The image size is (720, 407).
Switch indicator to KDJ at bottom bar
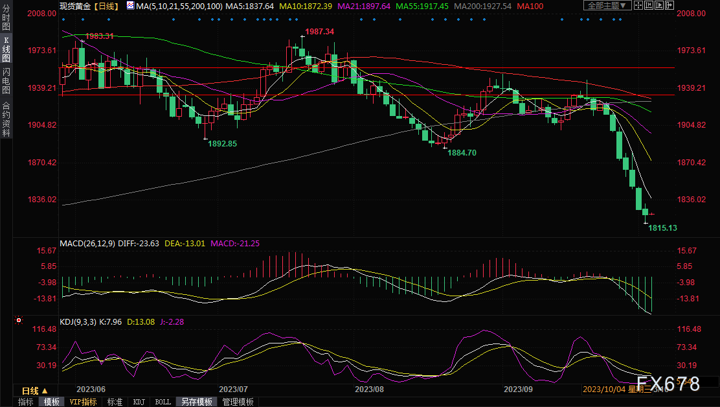click(x=139, y=402)
